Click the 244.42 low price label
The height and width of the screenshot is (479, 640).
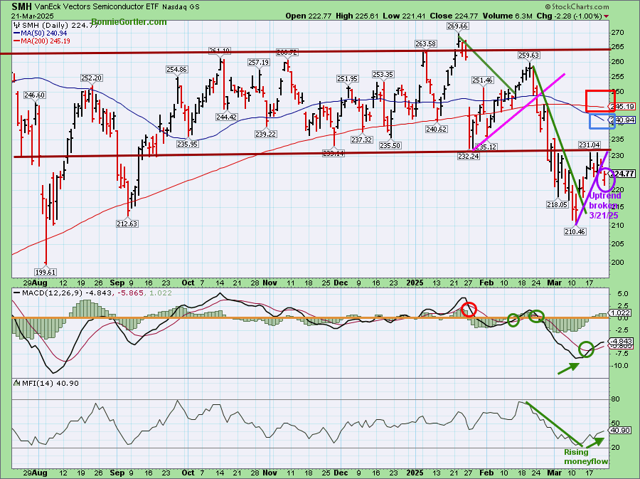coord(227,117)
